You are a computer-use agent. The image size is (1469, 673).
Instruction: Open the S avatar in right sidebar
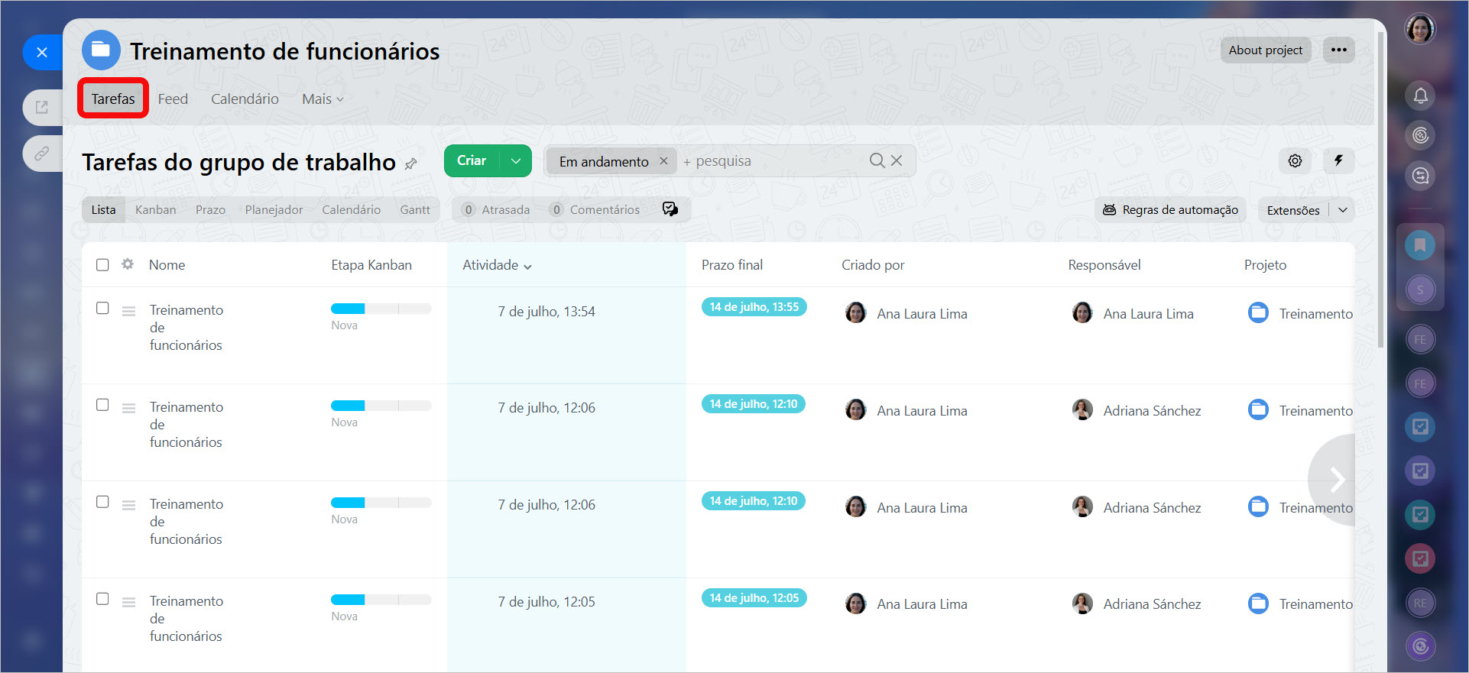click(1420, 290)
